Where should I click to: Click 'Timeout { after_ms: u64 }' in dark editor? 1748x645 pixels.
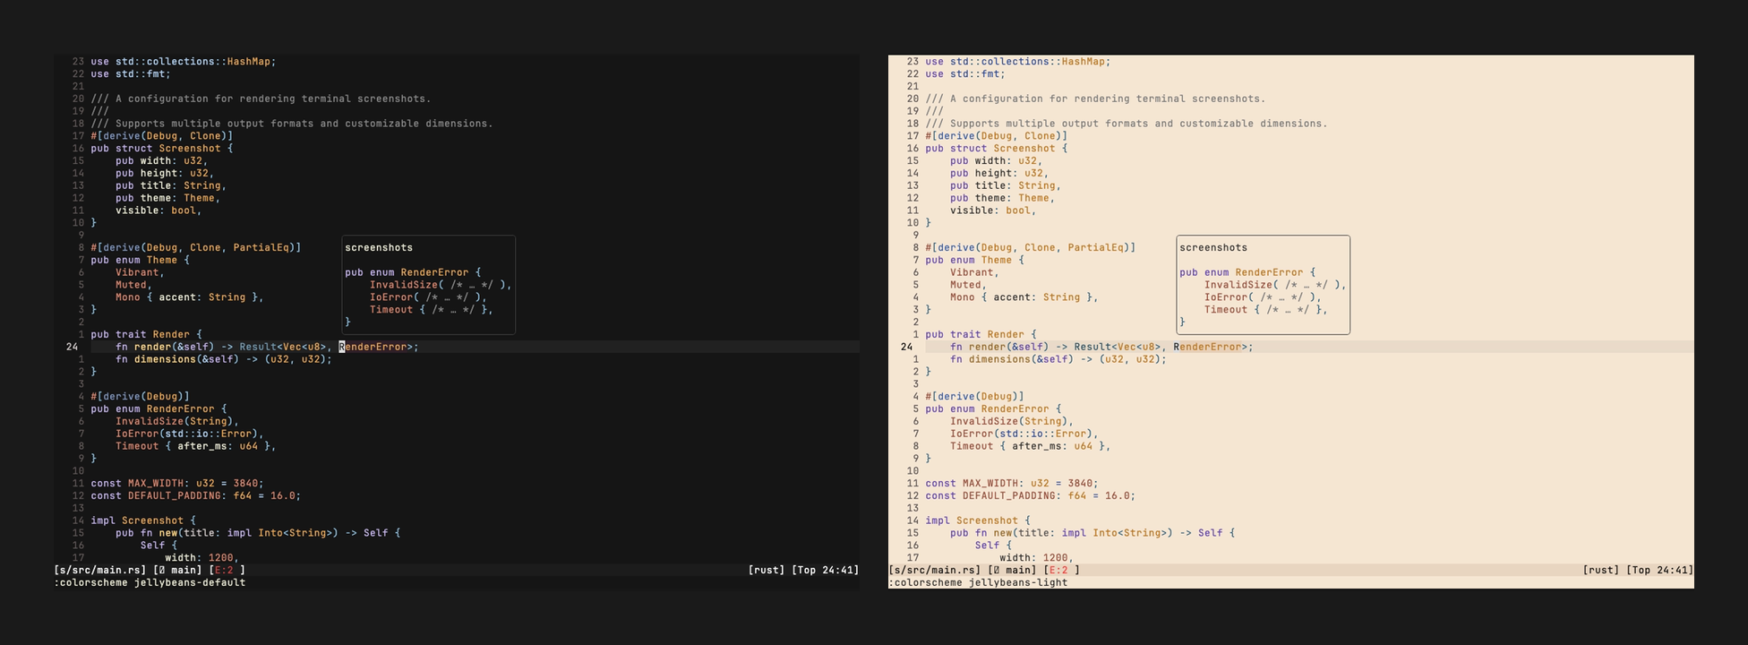click(x=195, y=446)
